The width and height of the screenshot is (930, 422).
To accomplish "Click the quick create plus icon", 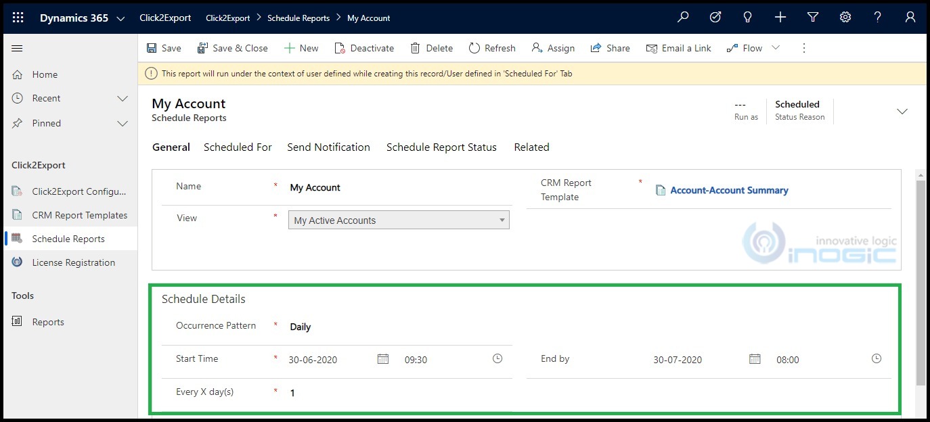I will 780,18.
